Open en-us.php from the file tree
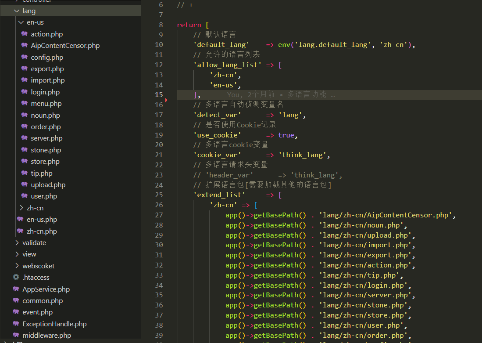 click(x=42, y=220)
